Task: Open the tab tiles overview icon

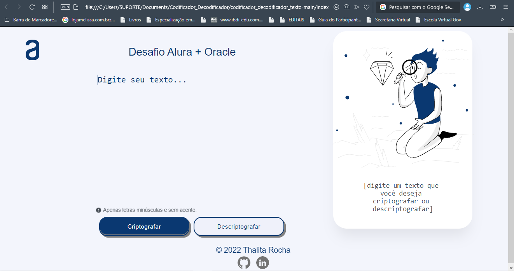Action: pyautogui.click(x=45, y=7)
